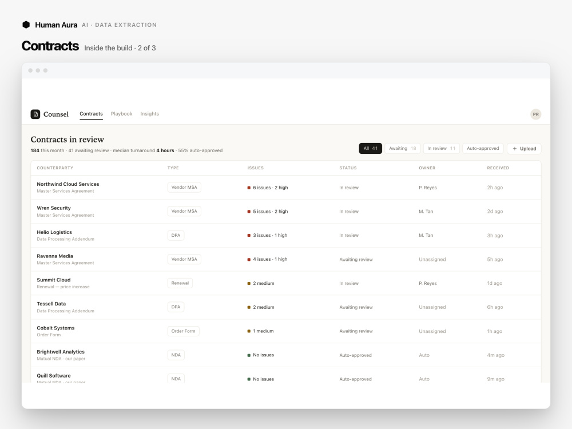Open the Quill Software row

tap(285, 375)
